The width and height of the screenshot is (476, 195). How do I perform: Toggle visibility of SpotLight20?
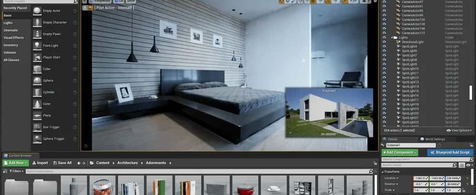[x=384, y=113]
